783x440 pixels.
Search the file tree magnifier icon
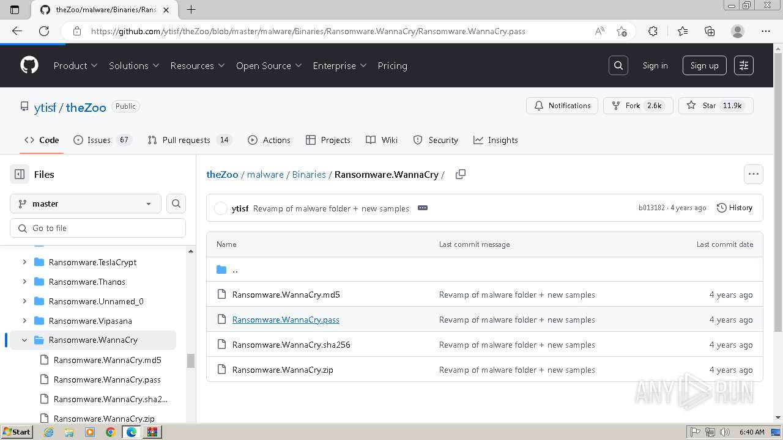click(176, 204)
